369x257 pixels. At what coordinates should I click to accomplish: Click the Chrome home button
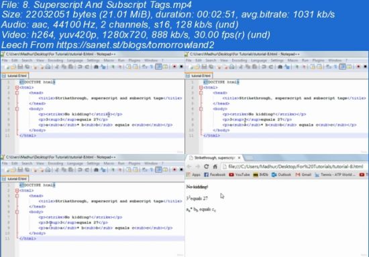coord(215,167)
